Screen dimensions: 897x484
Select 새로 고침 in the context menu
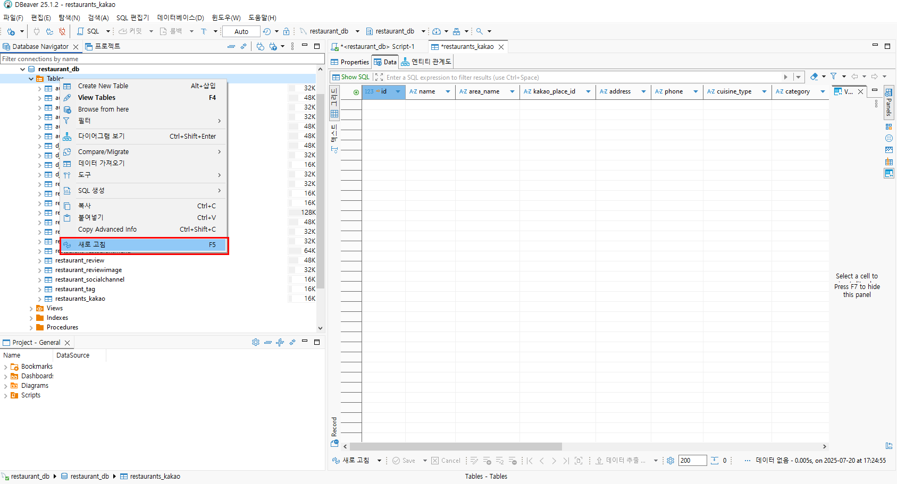[x=144, y=244]
